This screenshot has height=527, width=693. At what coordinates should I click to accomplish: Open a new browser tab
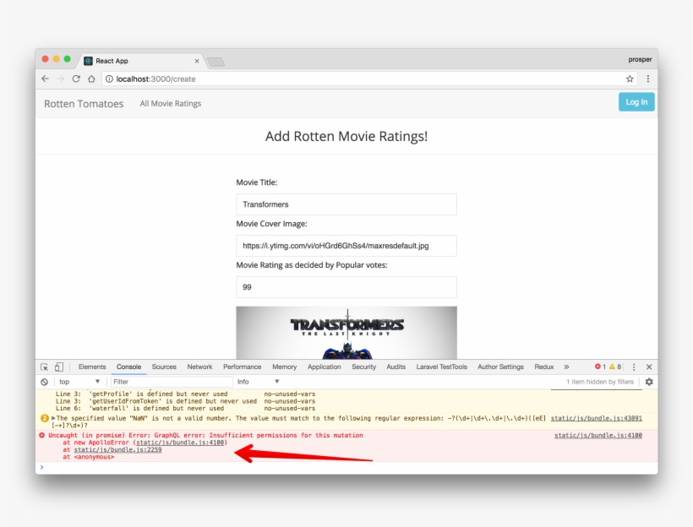[x=216, y=62]
